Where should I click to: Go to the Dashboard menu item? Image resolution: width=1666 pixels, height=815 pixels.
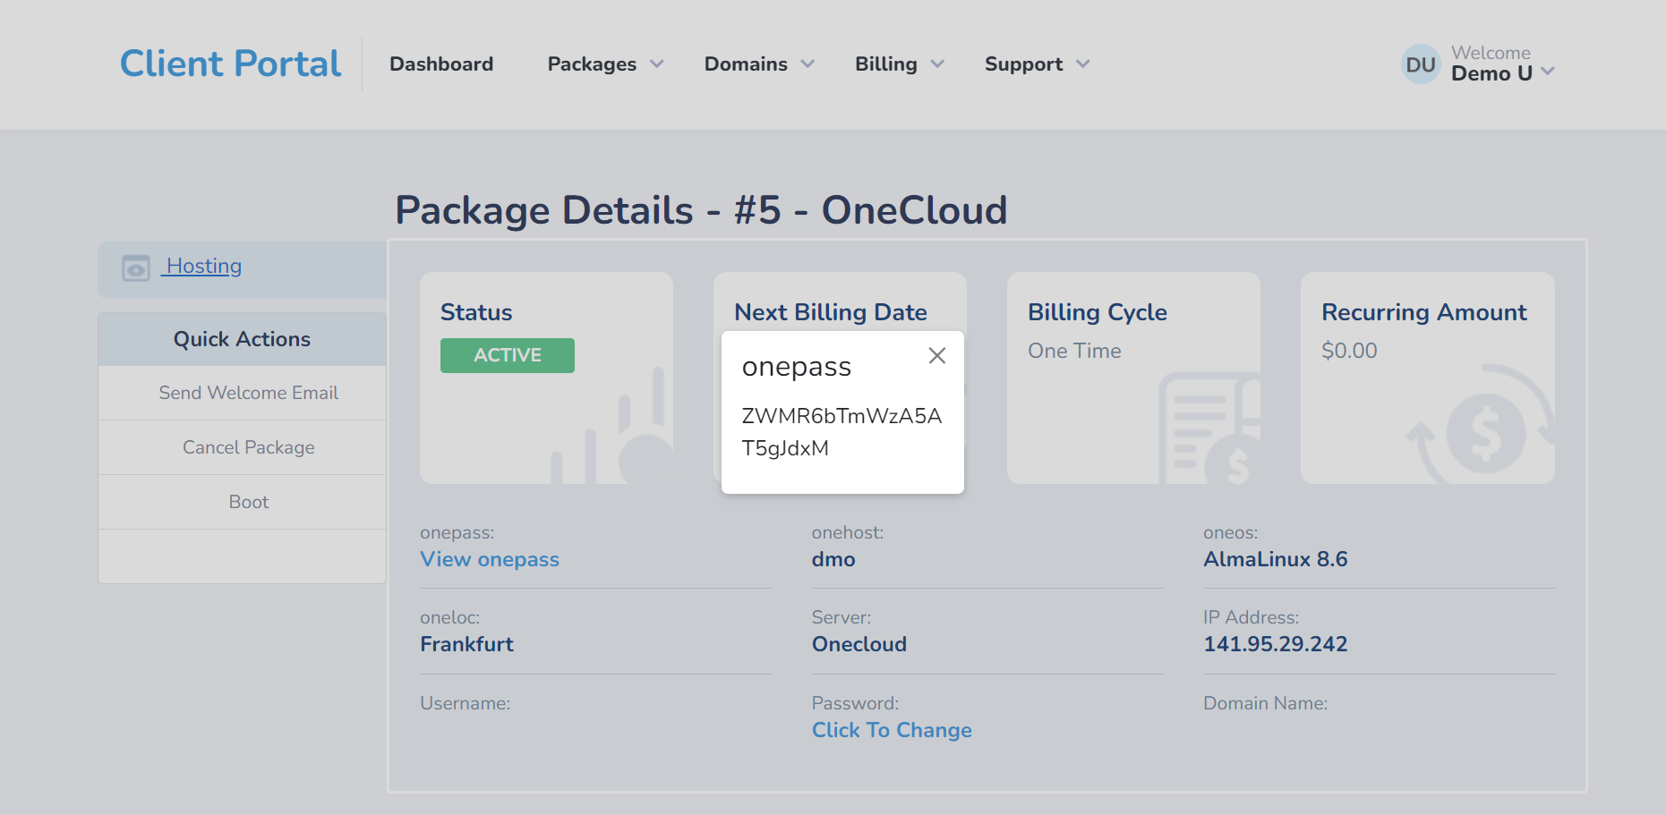pos(441,64)
